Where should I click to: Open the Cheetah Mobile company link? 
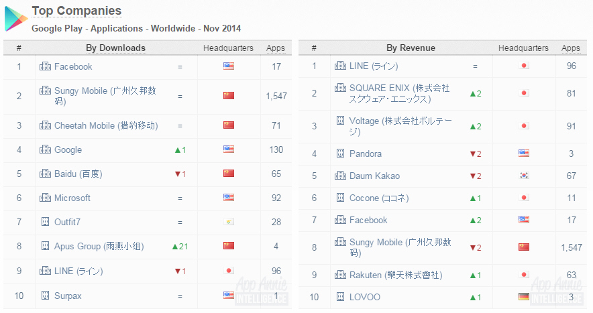click(106, 125)
